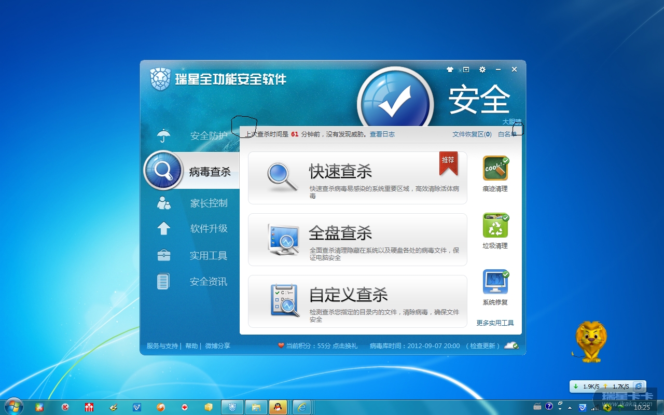Click the 检查更新 link
The height and width of the screenshot is (415, 664).
point(483,346)
